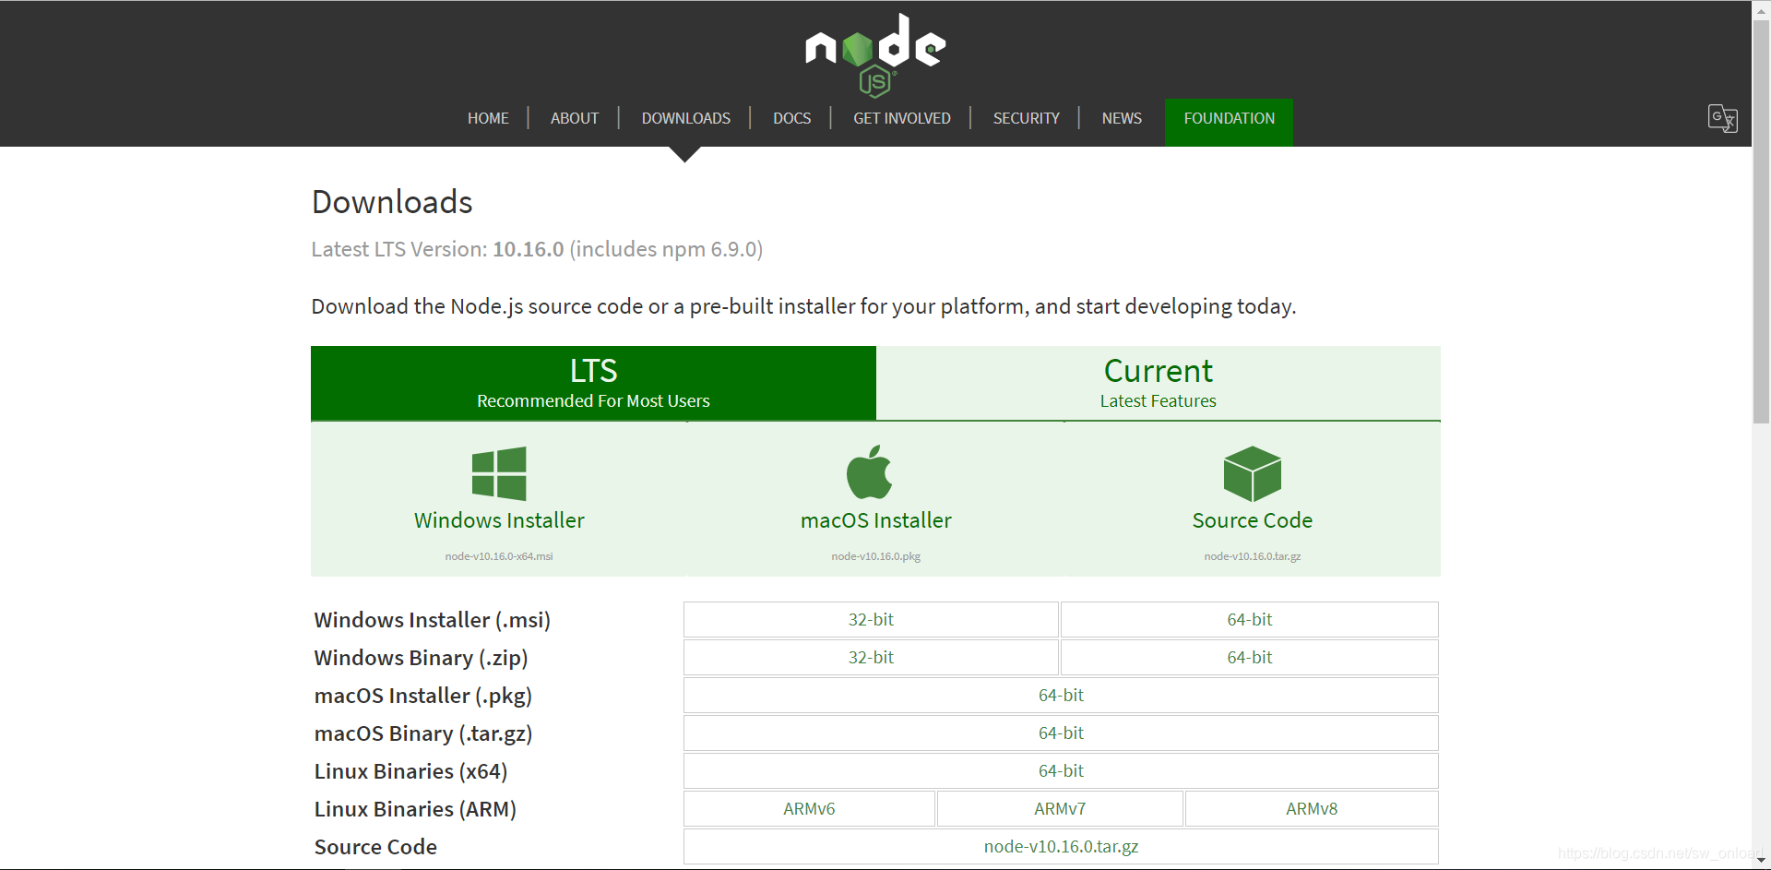Click node-v10.16.0.pkg filename
The width and height of the screenshot is (1771, 870).
pyautogui.click(x=876, y=556)
